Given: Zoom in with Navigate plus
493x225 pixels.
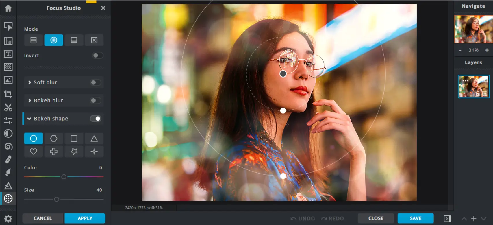Looking at the screenshot, I should pos(487,50).
